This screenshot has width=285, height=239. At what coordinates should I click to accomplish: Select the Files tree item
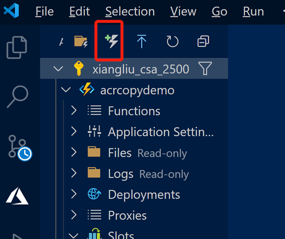pos(134,152)
